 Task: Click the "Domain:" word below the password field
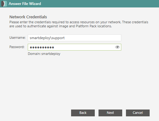pos(34,54)
